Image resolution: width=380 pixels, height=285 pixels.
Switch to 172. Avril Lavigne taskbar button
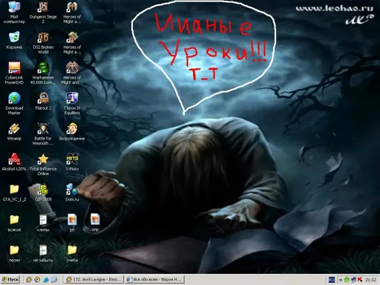click(x=94, y=280)
